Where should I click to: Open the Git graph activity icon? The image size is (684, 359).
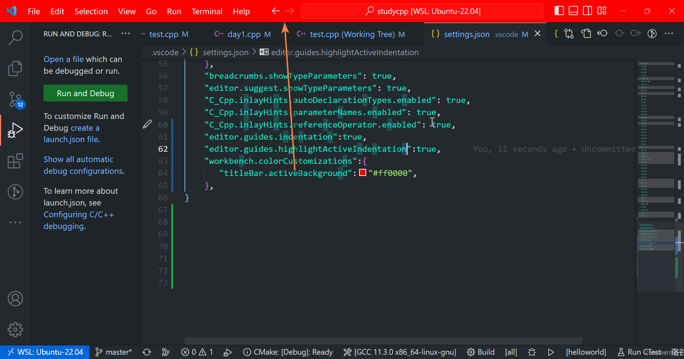(15, 192)
